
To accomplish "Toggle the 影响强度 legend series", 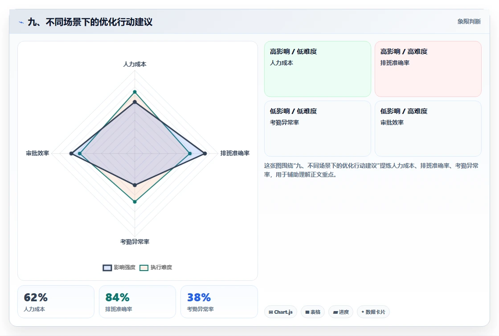I will [x=119, y=267].
